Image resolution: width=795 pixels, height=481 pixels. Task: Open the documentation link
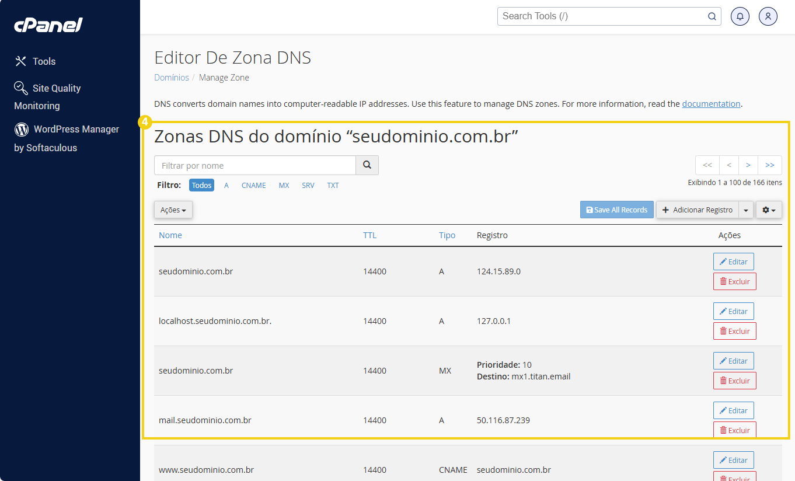711,104
